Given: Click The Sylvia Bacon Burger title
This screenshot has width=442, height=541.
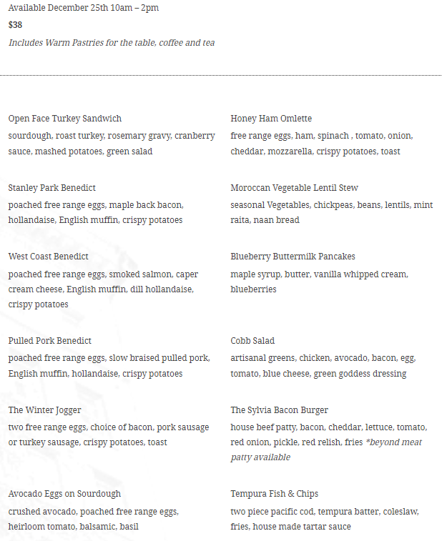Looking at the screenshot, I should 280,410.
